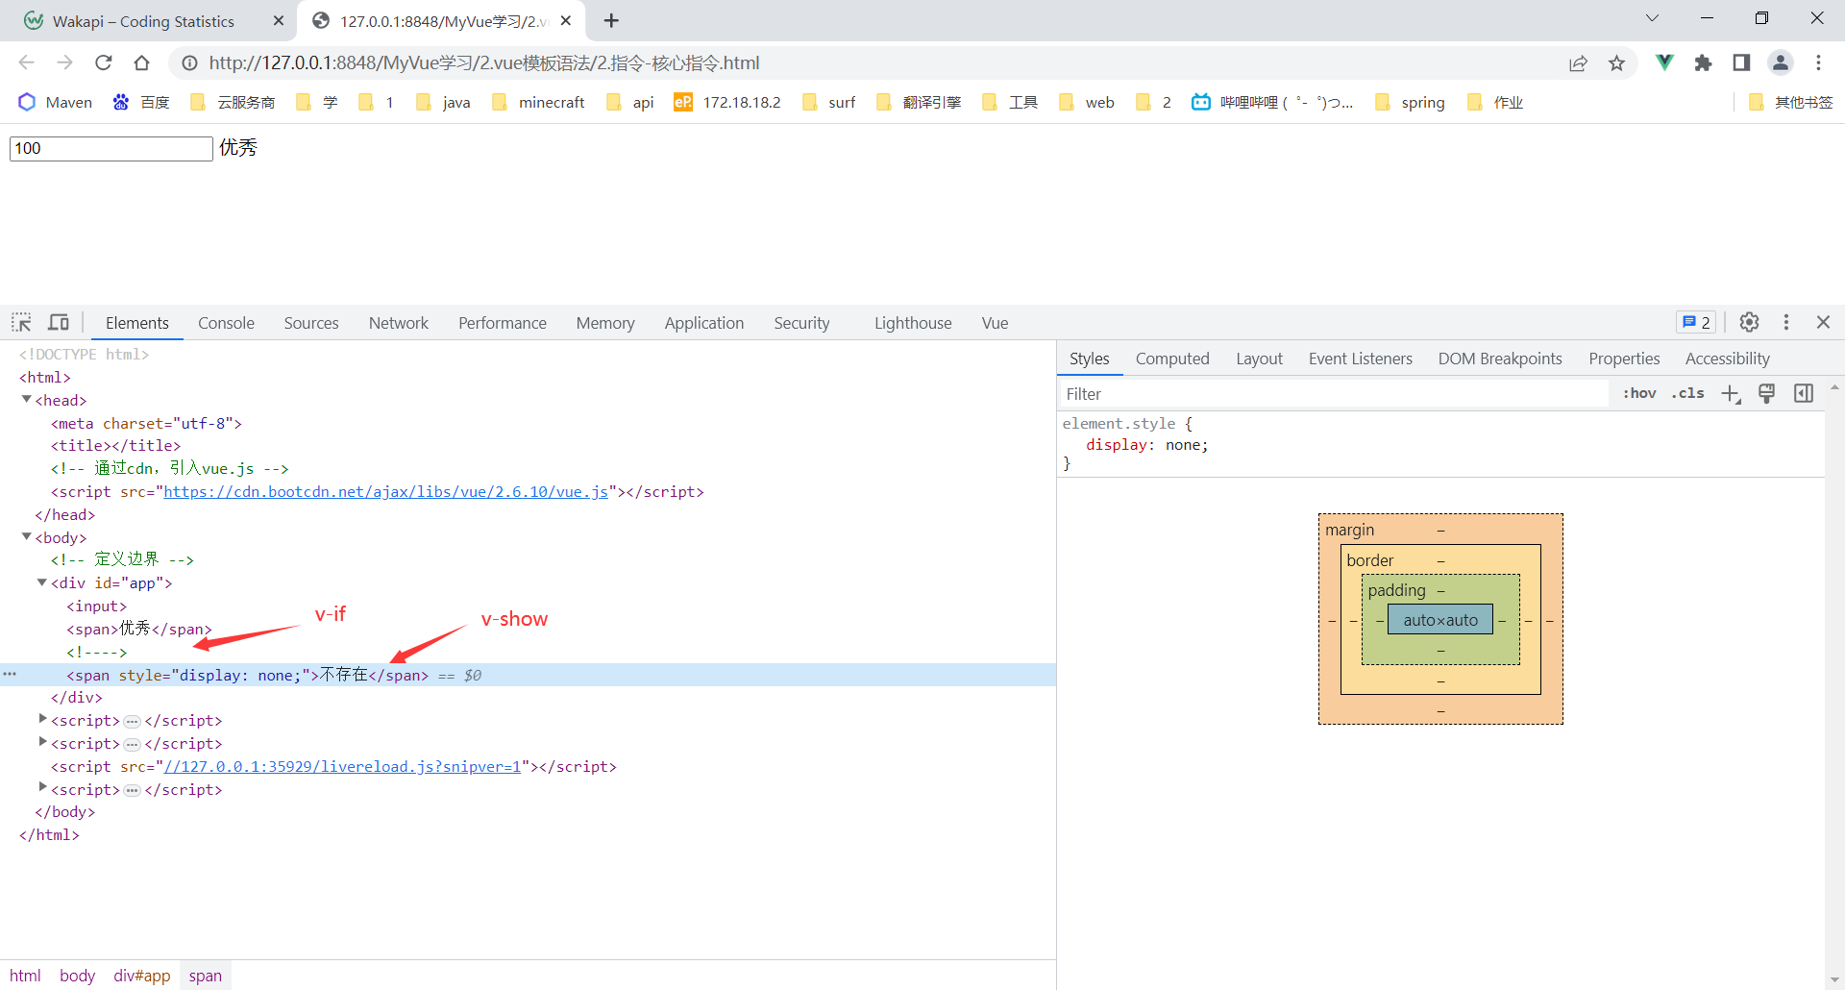Collapse the div id="app" node
1845x990 pixels.
coord(42,582)
